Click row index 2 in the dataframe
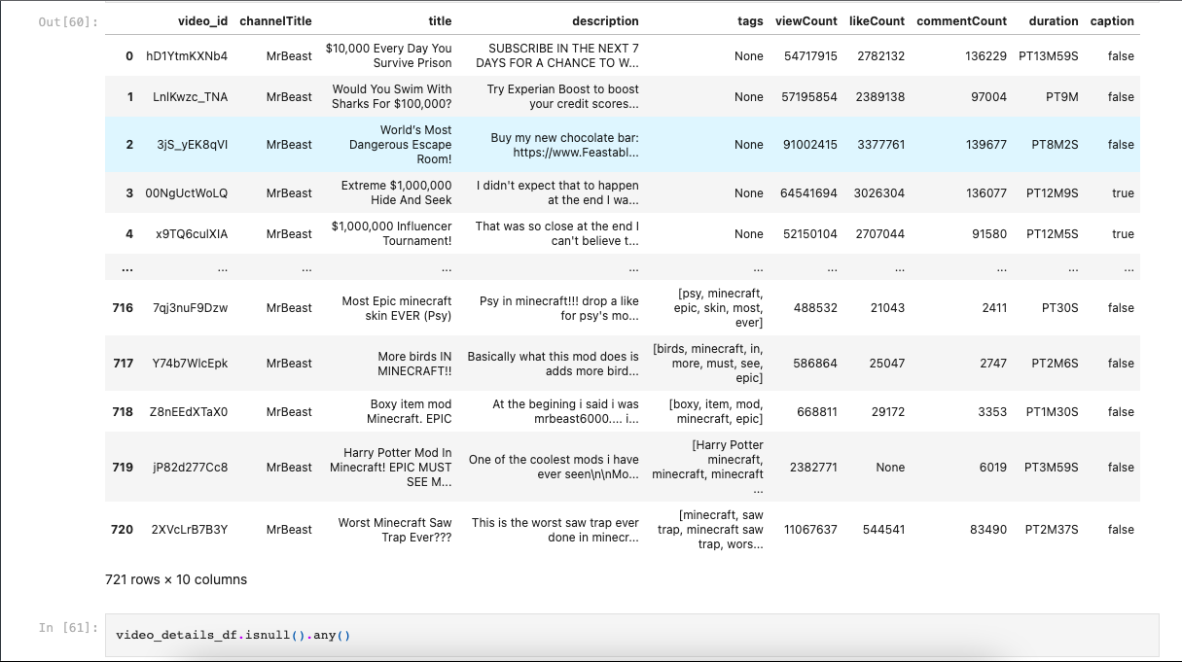The image size is (1182, 662). (129, 144)
